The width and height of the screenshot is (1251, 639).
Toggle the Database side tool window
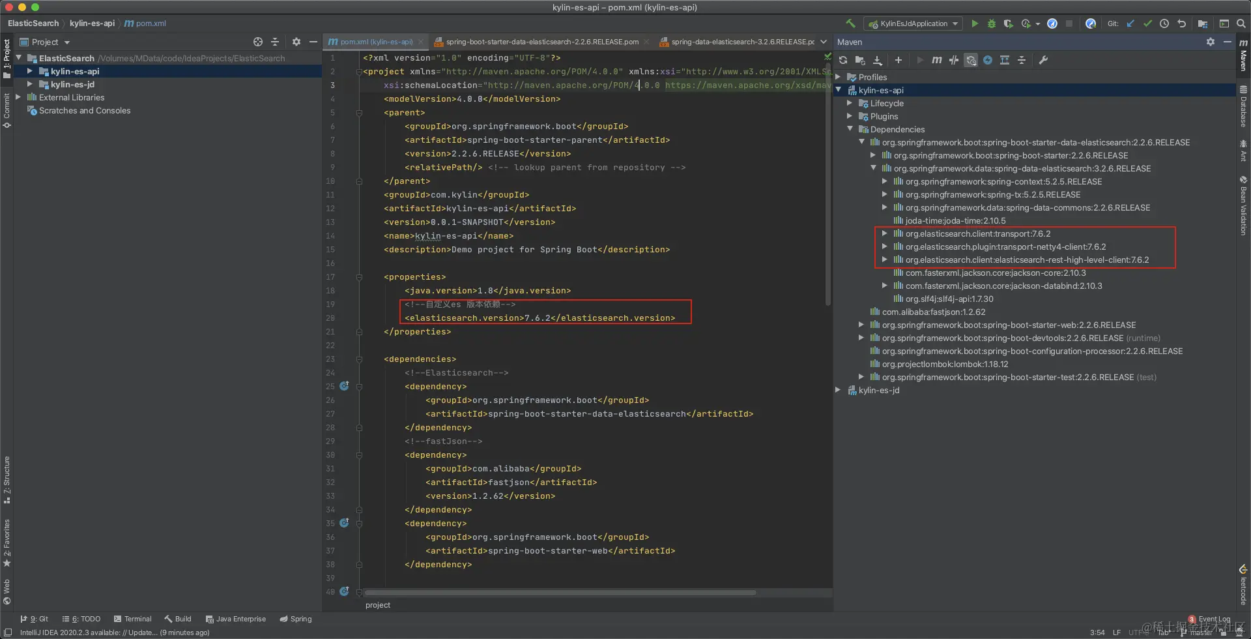coord(1243,106)
